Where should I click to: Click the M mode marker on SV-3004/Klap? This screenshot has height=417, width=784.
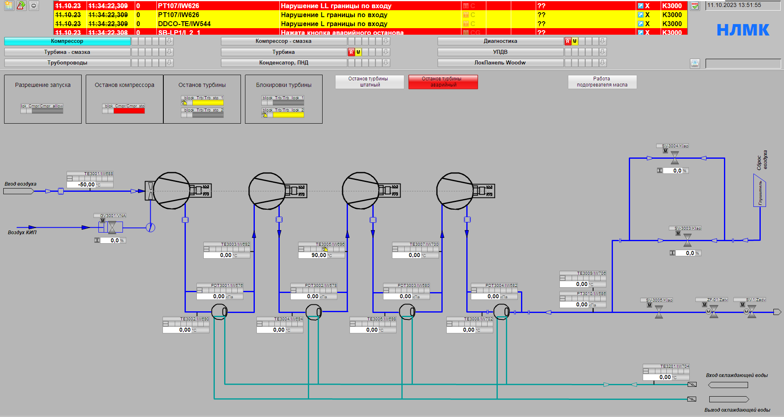(665, 151)
